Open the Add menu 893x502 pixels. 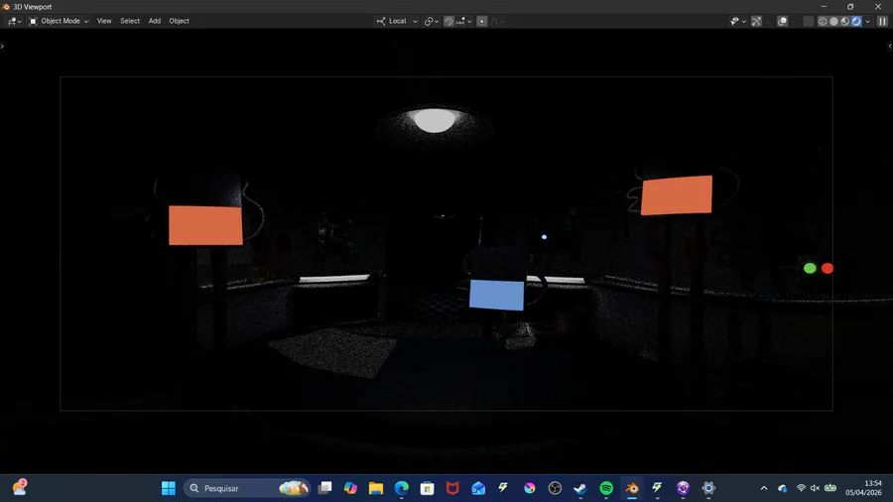(155, 21)
